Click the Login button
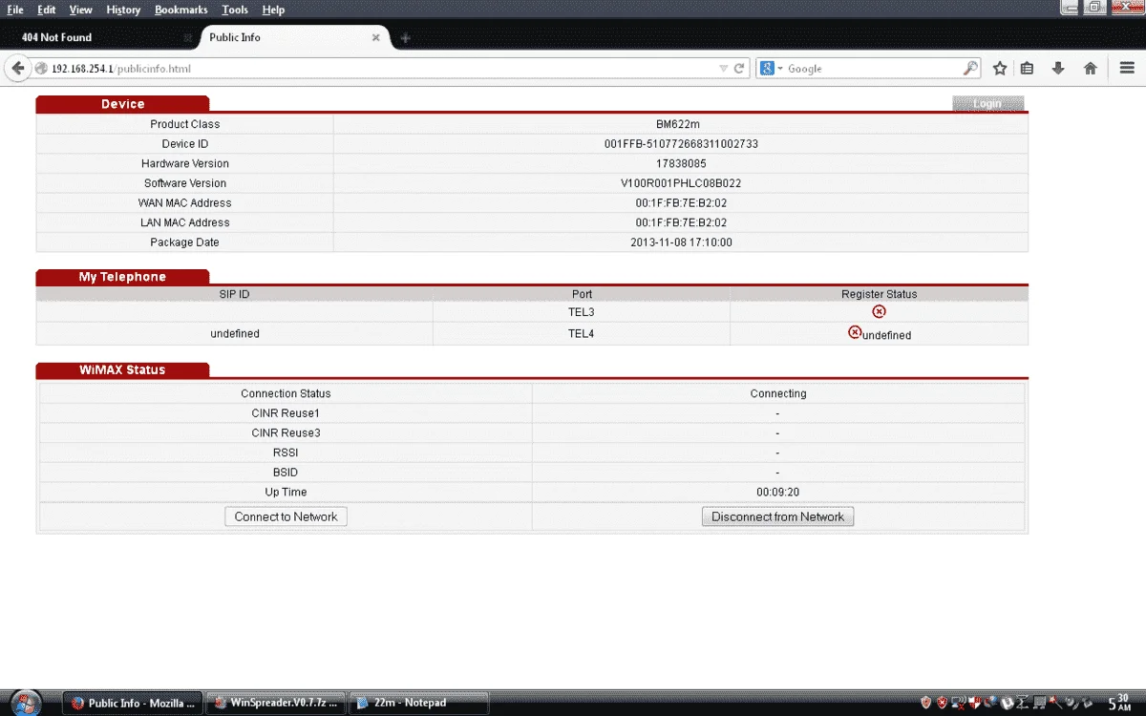This screenshot has width=1146, height=716. (987, 103)
